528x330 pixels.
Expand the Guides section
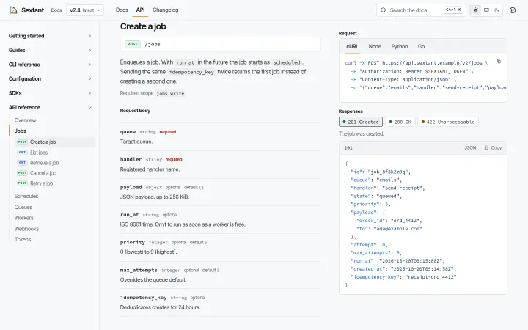pyautogui.click(x=50, y=50)
